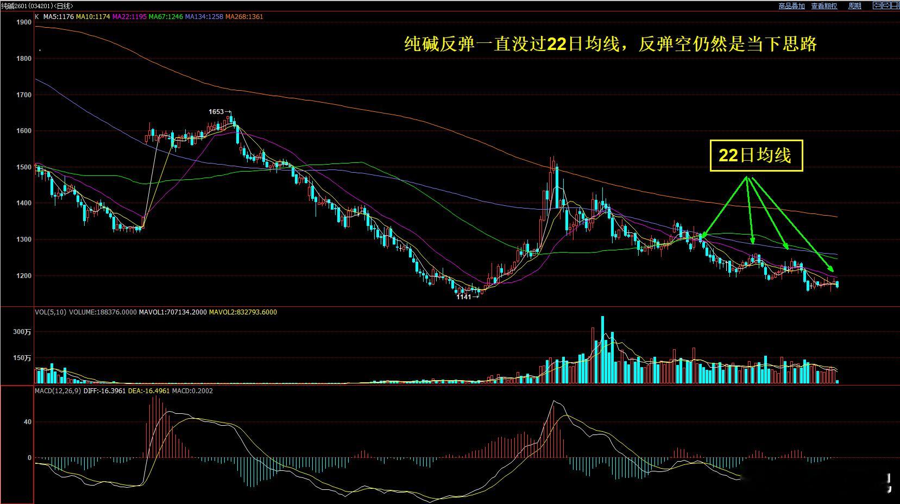
Task: Toggle the MA5:1176 average line display
Action: 59,16
